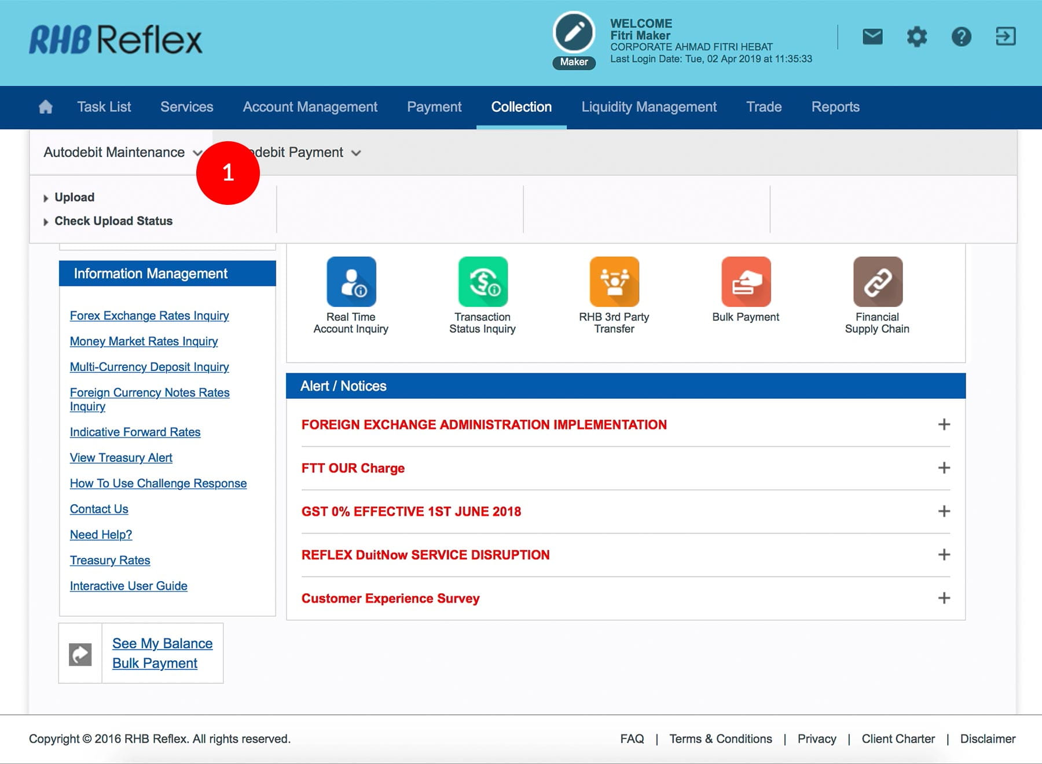
Task: Open settings via the gear icon
Action: 916,37
